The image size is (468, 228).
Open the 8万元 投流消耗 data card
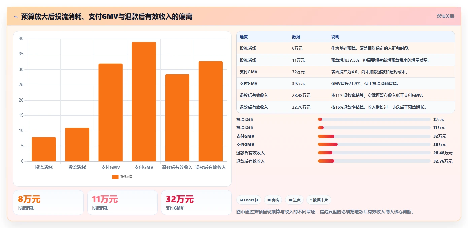(x=48, y=202)
